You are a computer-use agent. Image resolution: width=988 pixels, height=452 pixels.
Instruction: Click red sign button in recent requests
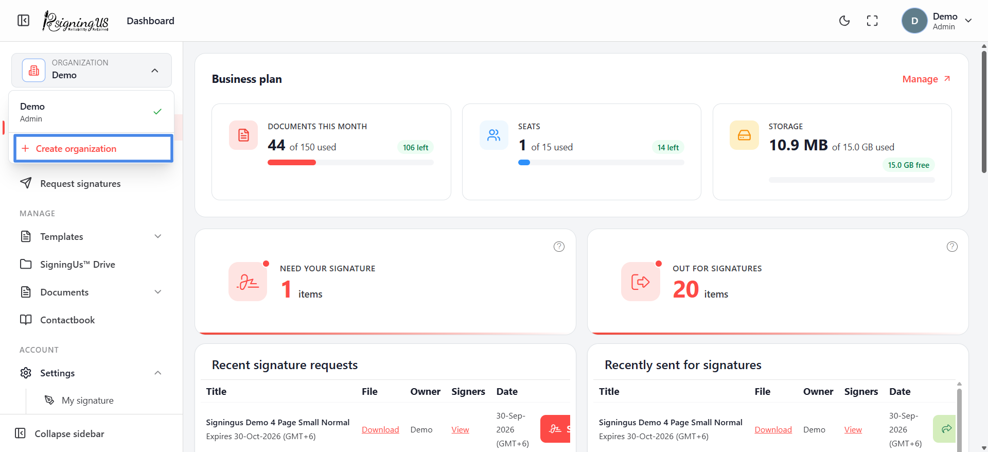pyautogui.click(x=555, y=429)
